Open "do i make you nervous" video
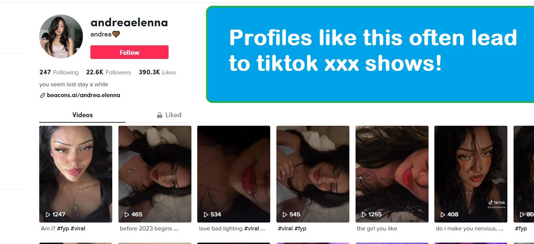Screen dimensions: 534x244 coord(471,174)
